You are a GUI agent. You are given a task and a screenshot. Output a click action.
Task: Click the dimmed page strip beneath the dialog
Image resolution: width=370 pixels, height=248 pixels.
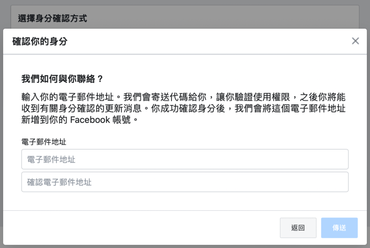point(184,246)
